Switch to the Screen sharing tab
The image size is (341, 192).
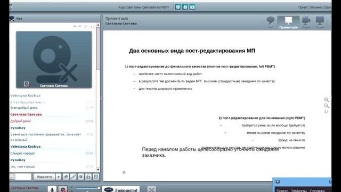pos(320,22)
